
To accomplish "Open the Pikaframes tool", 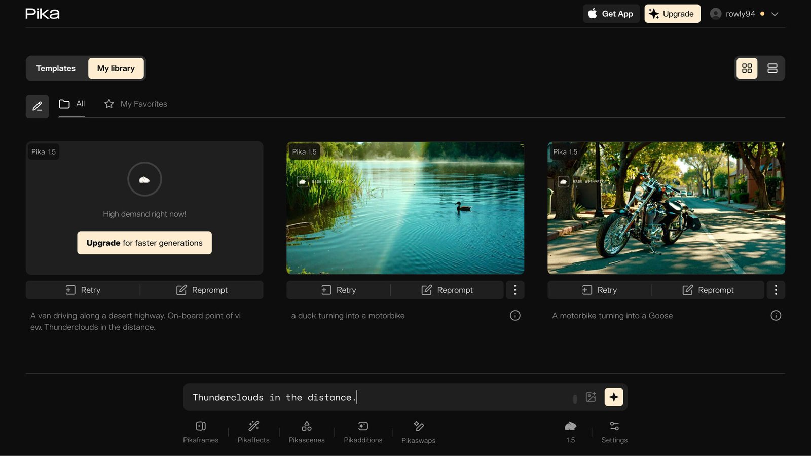I will point(201,432).
